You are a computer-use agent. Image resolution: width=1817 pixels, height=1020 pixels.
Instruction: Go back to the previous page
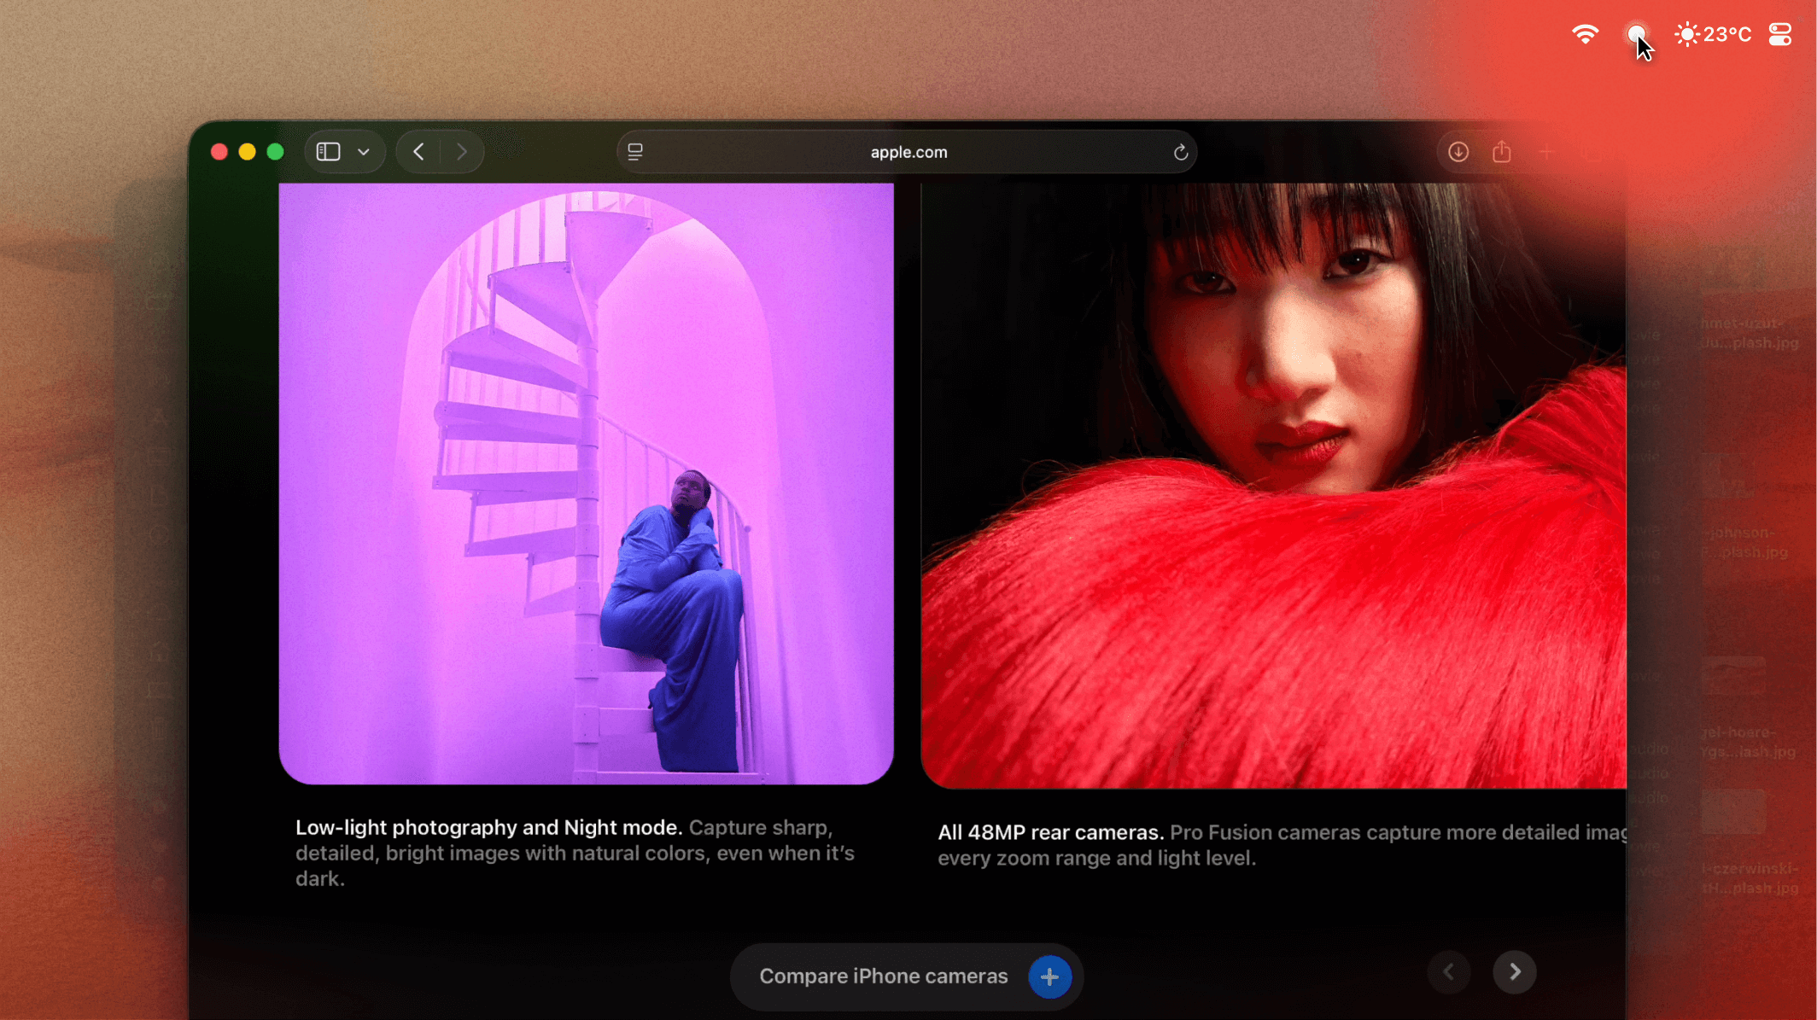coord(418,152)
